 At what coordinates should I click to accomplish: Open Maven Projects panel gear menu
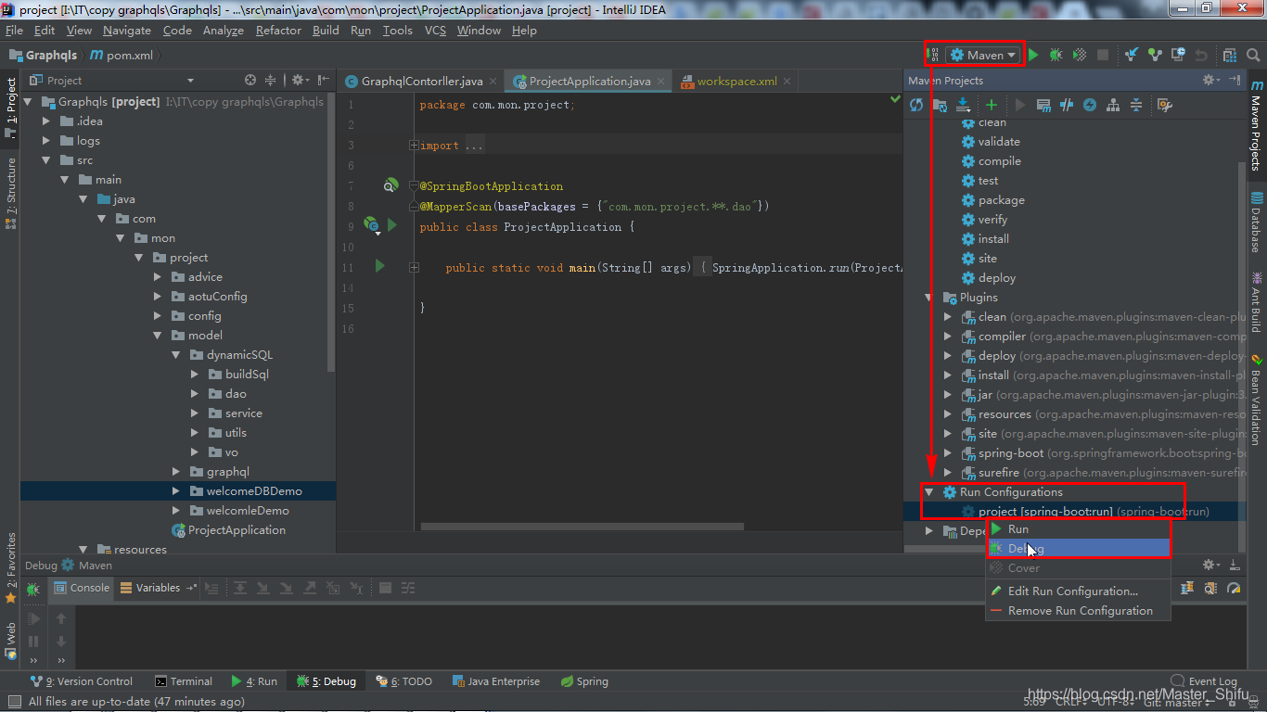[x=1209, y=81]
